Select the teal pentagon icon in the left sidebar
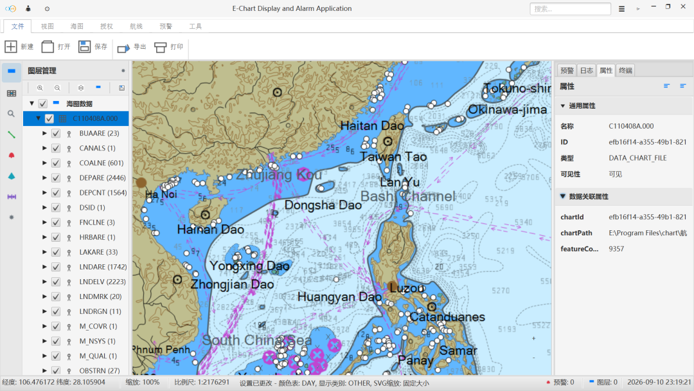 [12, 176]
